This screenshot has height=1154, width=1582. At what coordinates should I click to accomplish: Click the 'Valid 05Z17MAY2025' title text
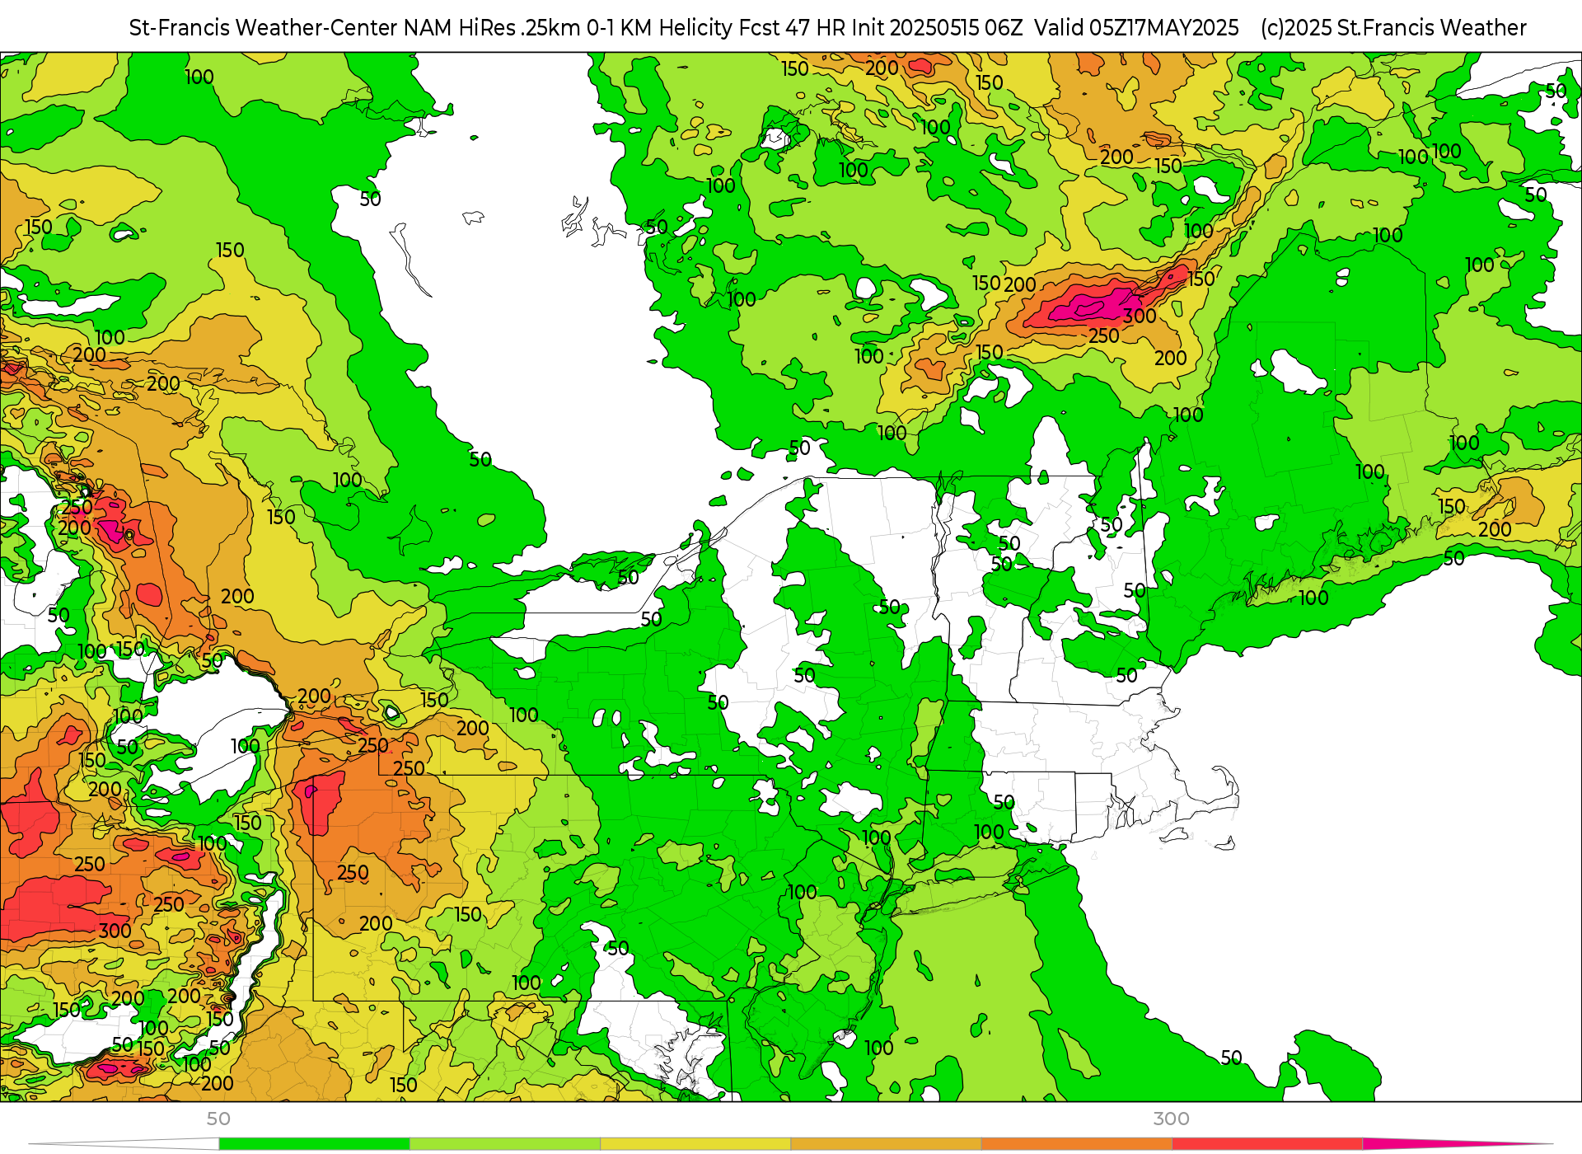tap(1136, 28)
